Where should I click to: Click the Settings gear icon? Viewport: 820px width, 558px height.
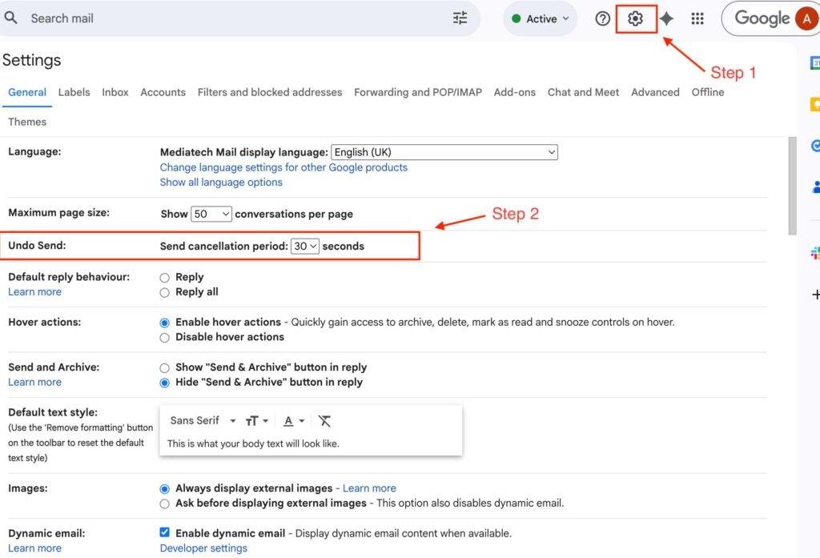636,18
